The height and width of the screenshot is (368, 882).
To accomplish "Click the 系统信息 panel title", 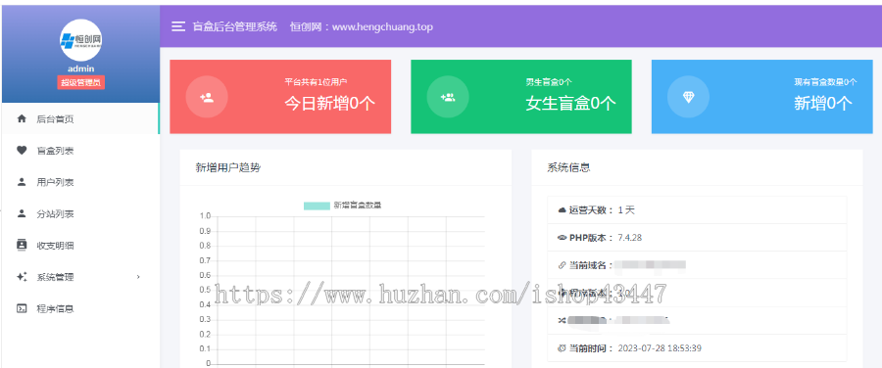I will [568, 166].
